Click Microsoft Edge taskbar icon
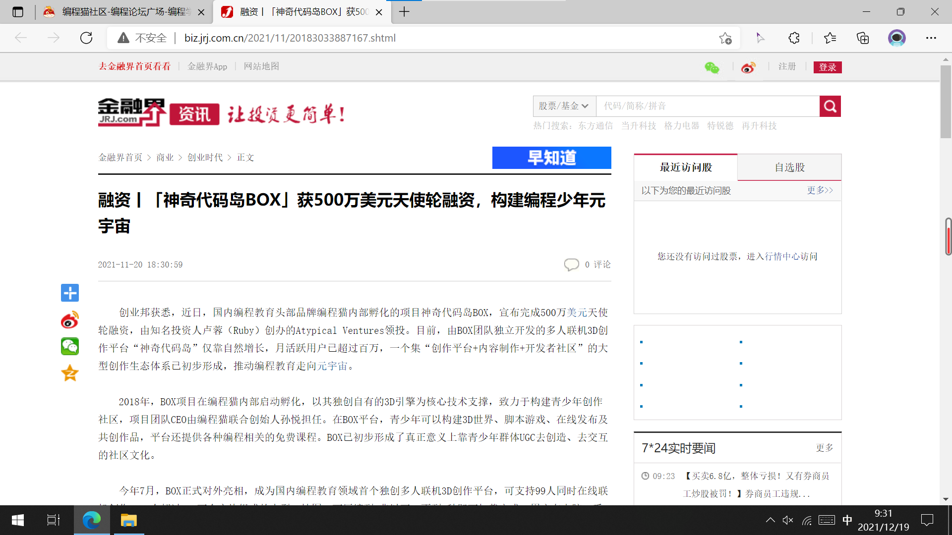The height and width of the screenshot is (535, 952). [92, 520]
